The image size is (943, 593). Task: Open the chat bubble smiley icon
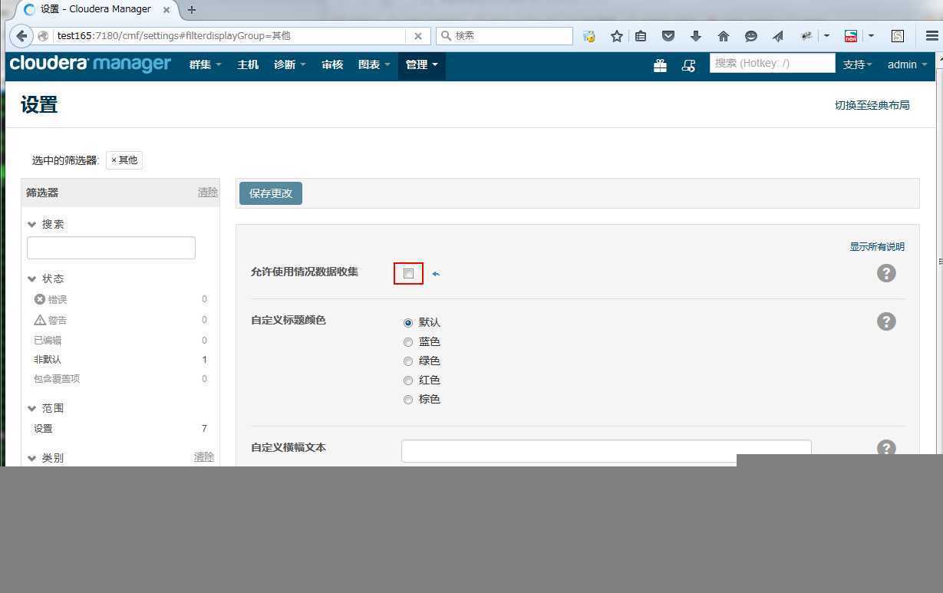(x=751, y=36)
